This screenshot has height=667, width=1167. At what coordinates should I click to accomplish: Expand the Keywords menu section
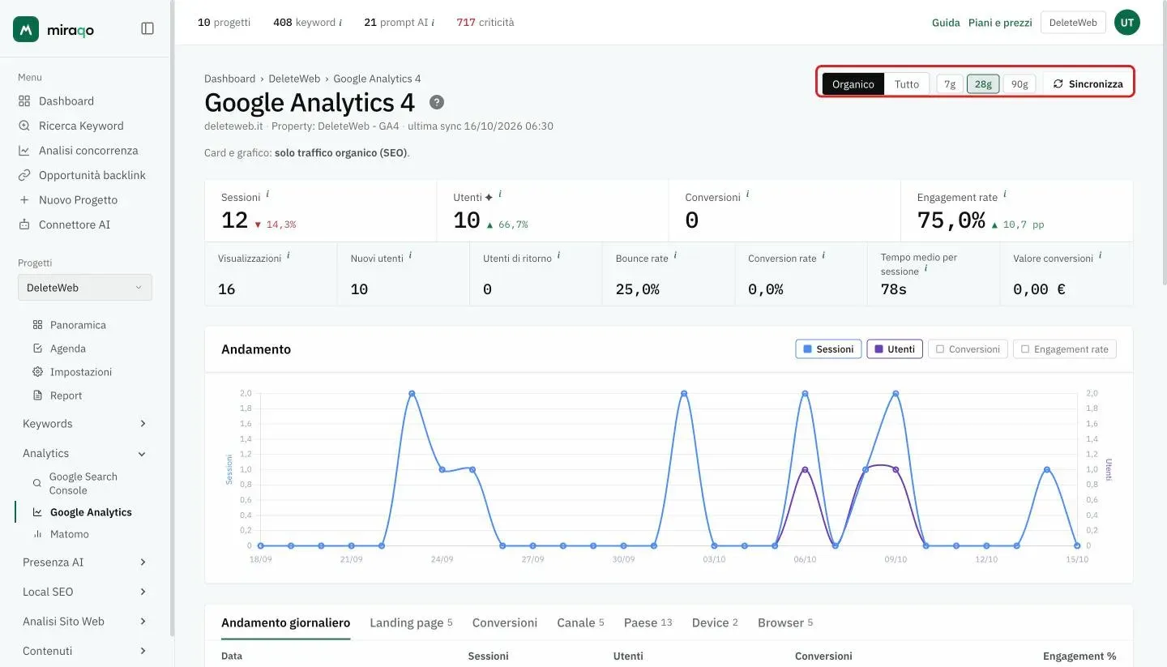[x=85, y=424]
